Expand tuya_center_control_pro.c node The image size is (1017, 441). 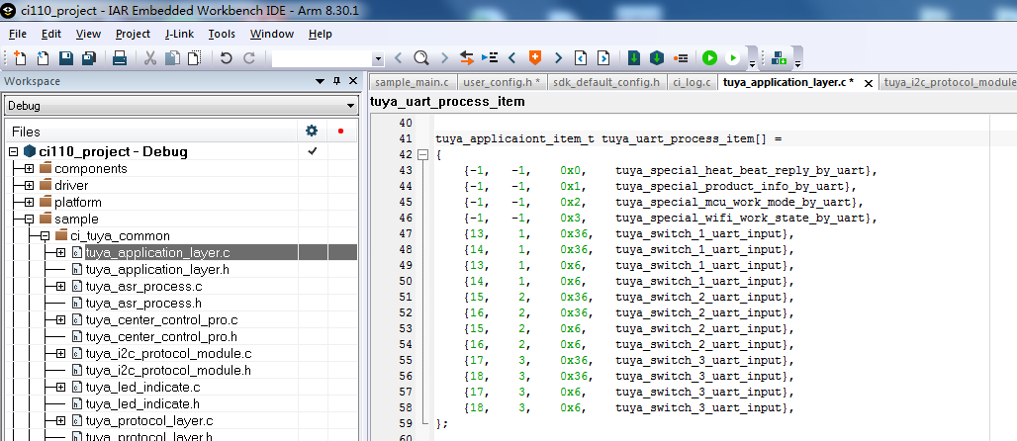(x=60, y=319)
